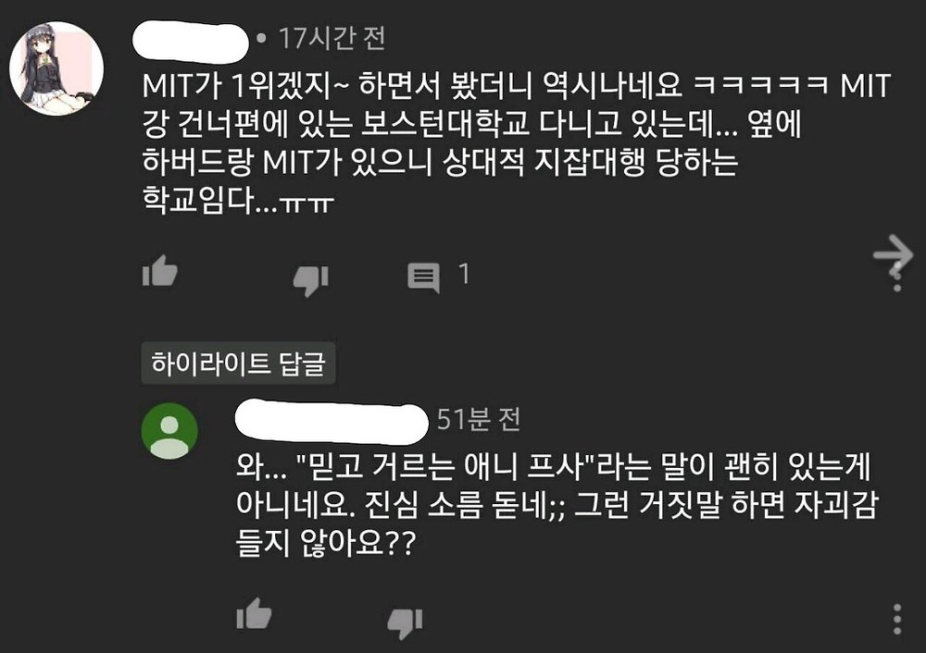This screenshot has width=926, height=653.
Task: Open the green default avatar profile
Action: tap(169, 431)
